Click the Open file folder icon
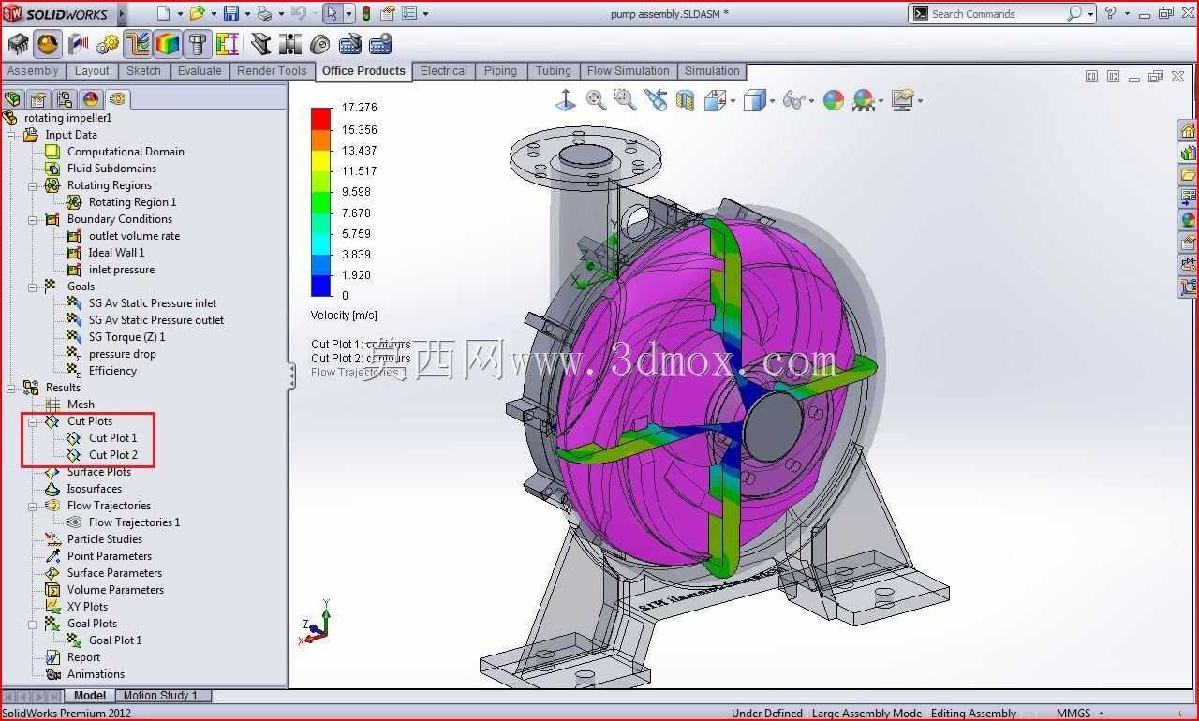Image resolution: width=1199 pixels, height=721 pixels. (x=197, y=13)
